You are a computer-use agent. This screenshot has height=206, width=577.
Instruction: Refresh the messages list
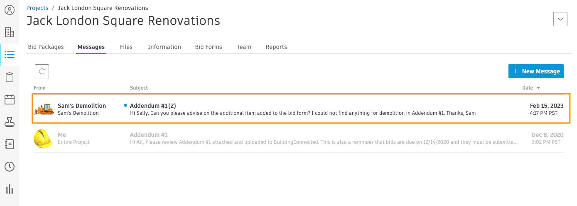(x=42, y=71)
